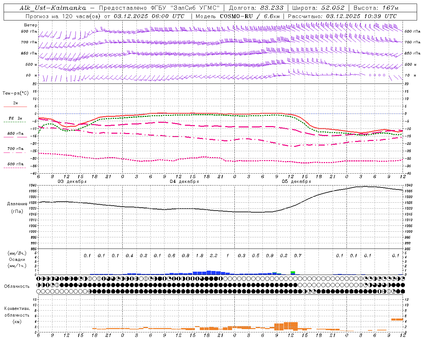Click the station name Alk_Ust-Kalmanka
Viewport: 422px width, 338px height.
[53, 8]
